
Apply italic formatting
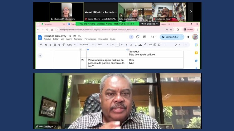(131, 45)
